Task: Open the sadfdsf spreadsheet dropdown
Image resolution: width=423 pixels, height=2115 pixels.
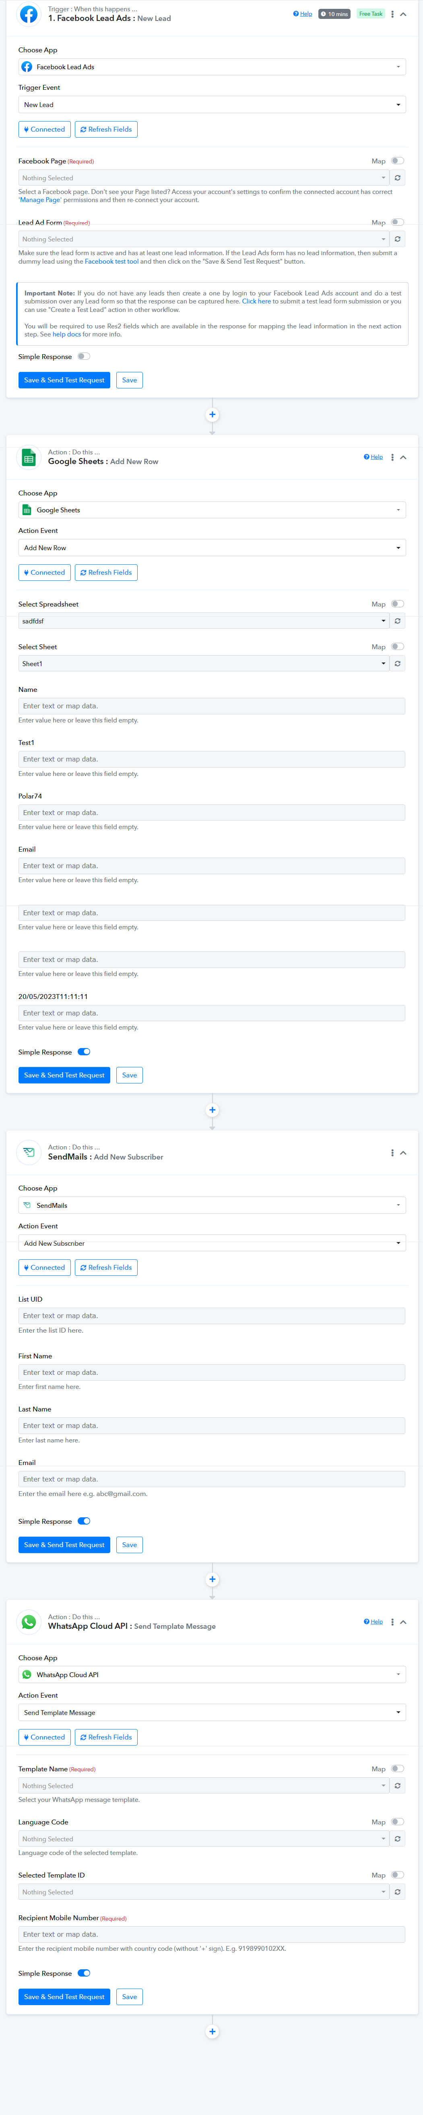Action: point(204,621)
